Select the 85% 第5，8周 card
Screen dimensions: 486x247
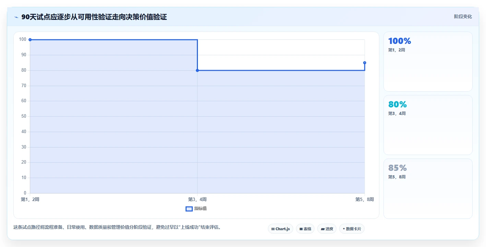click(x=428, y=189)
